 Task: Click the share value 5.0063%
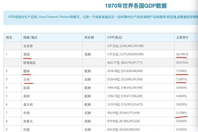[181, 87]
